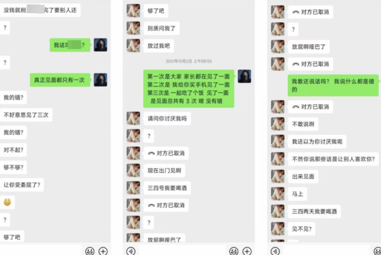Tap the message '不然你说那些话是让别人喜欢你?'

point(333,159)
